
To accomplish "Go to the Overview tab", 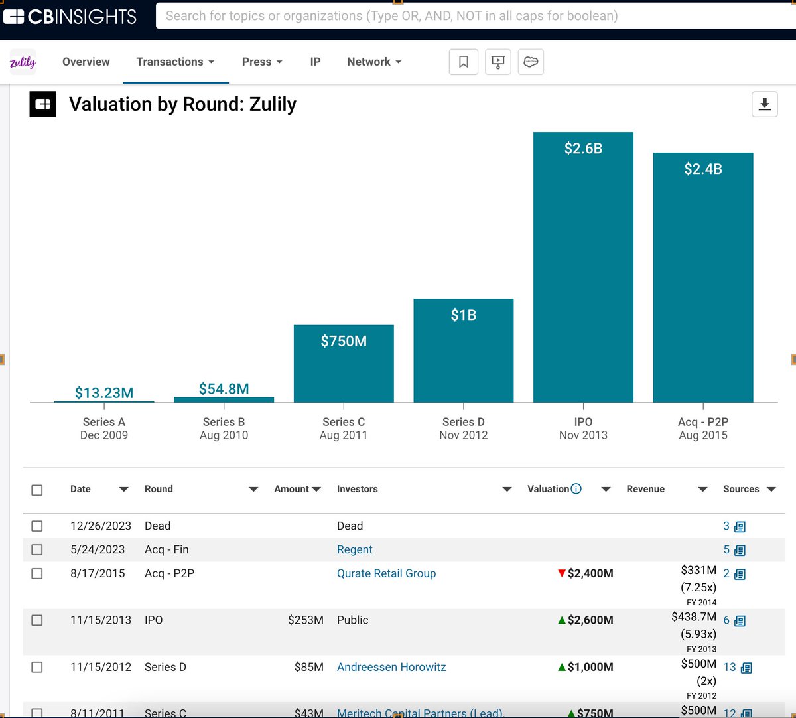I will coord(86,62).
